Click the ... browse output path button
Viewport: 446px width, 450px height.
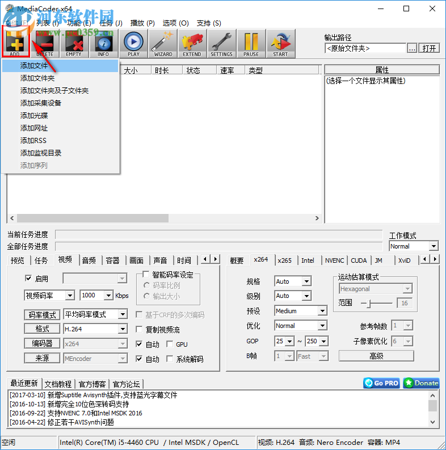[412, 48]
